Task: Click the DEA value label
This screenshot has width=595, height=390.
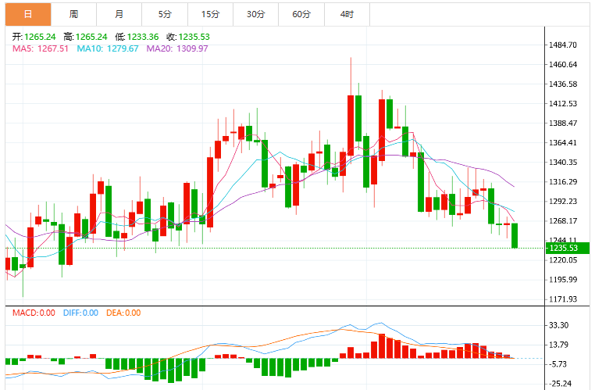Action: pos(123,313)
